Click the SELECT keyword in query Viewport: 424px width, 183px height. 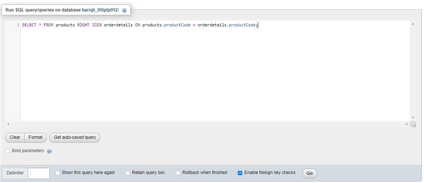[x=29, y=25]
